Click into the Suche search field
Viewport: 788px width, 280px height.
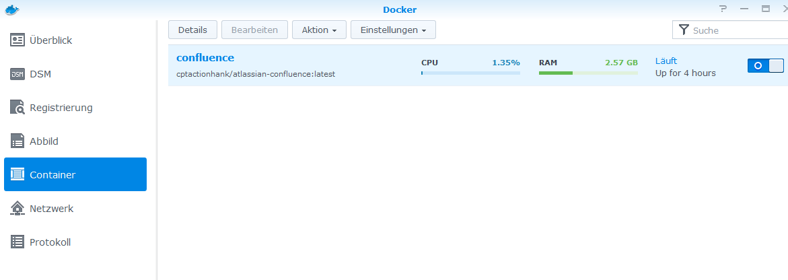click(x=737, y=30)
